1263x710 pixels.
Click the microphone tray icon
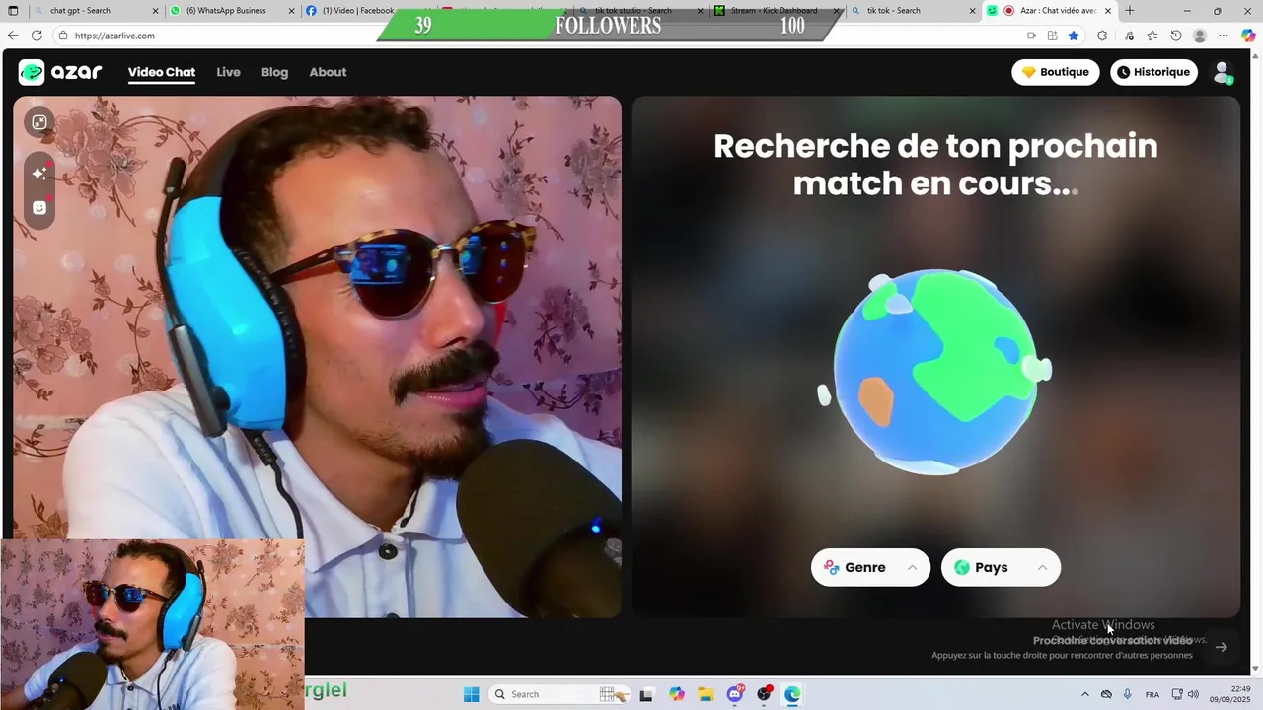1128,694
